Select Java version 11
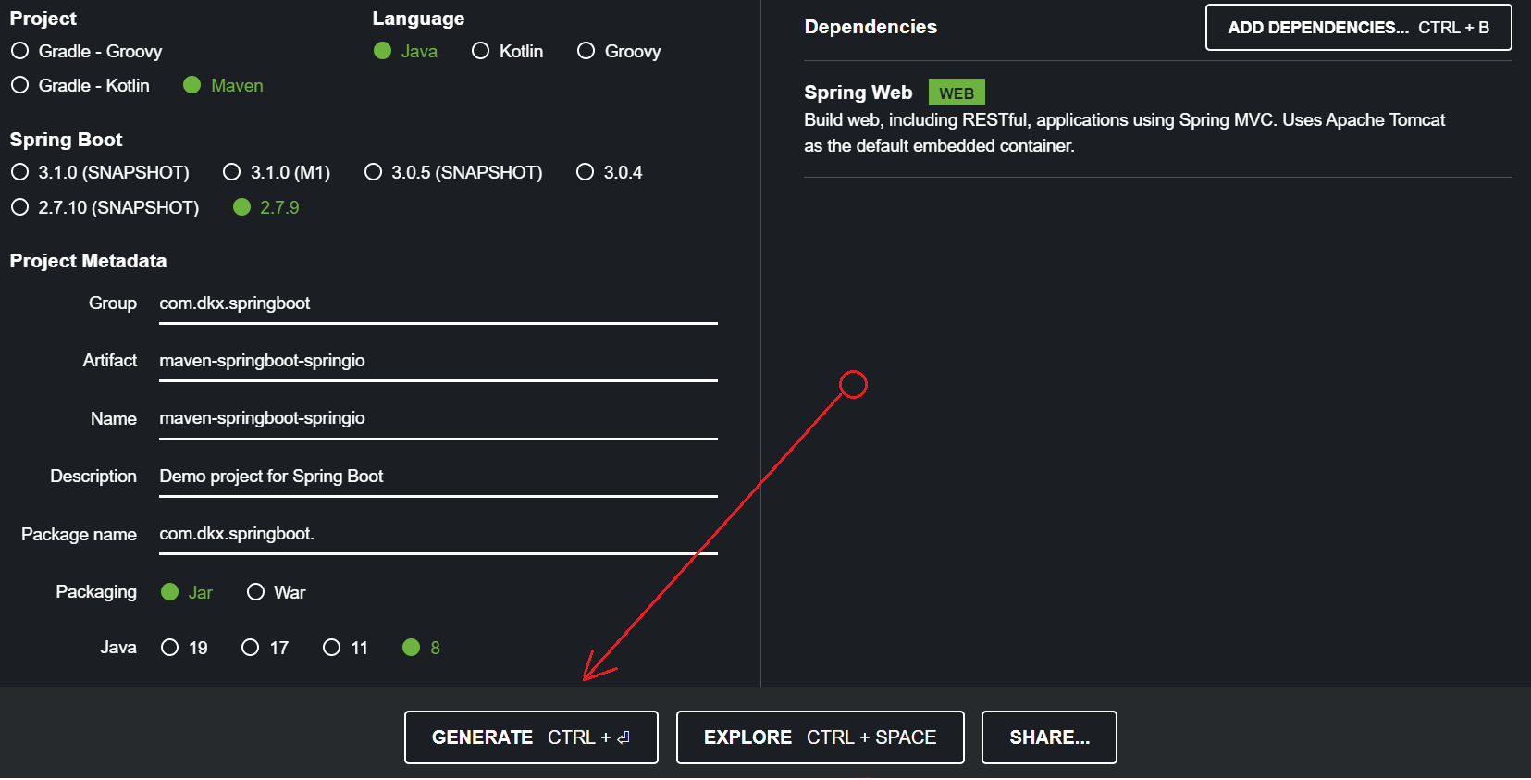1531x780 pixels. [x=345, y=648]
